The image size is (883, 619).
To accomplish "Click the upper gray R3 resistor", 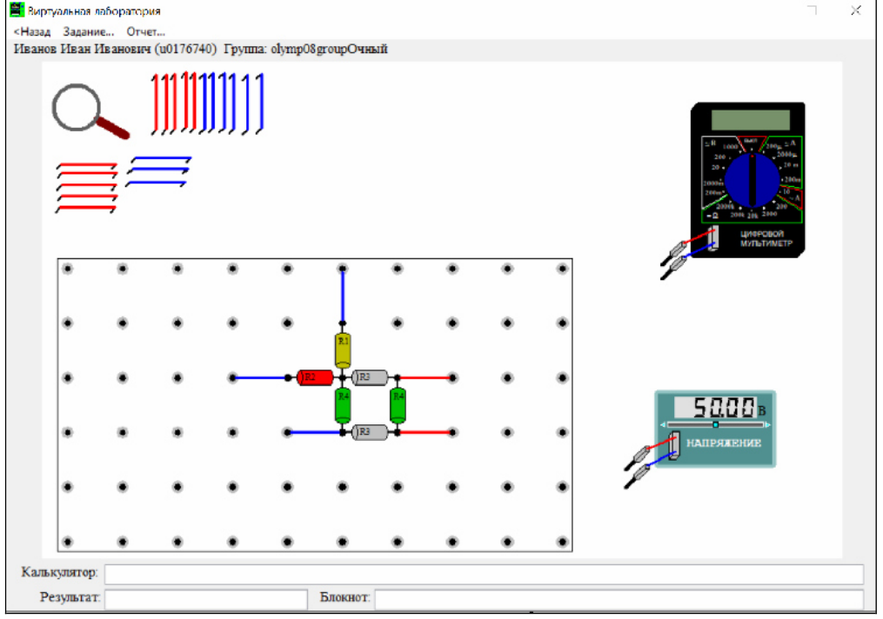I will click(x=370, y=377).
